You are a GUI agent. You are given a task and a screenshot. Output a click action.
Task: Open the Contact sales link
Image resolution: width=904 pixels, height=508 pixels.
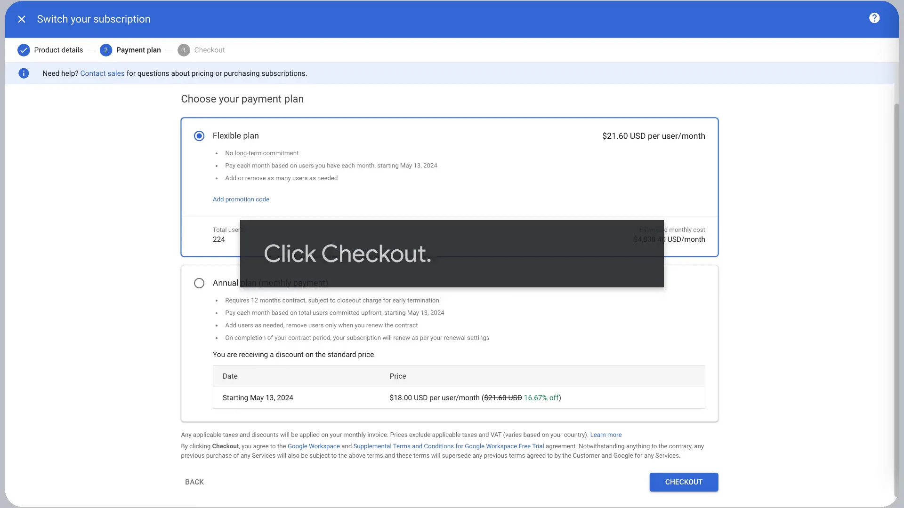coord(102,73)
